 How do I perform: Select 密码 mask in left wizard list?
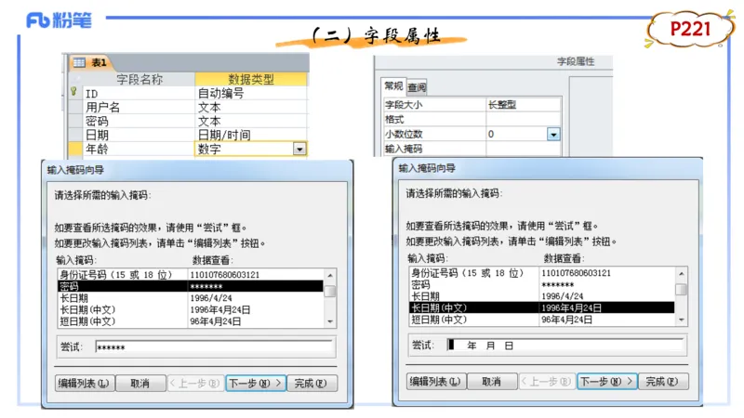pos(191,286)
